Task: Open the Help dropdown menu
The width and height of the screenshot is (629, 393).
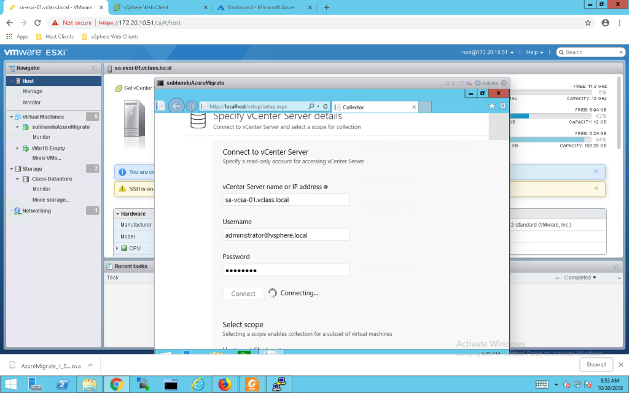Action: pyautogui.click(x=535, y=53)
